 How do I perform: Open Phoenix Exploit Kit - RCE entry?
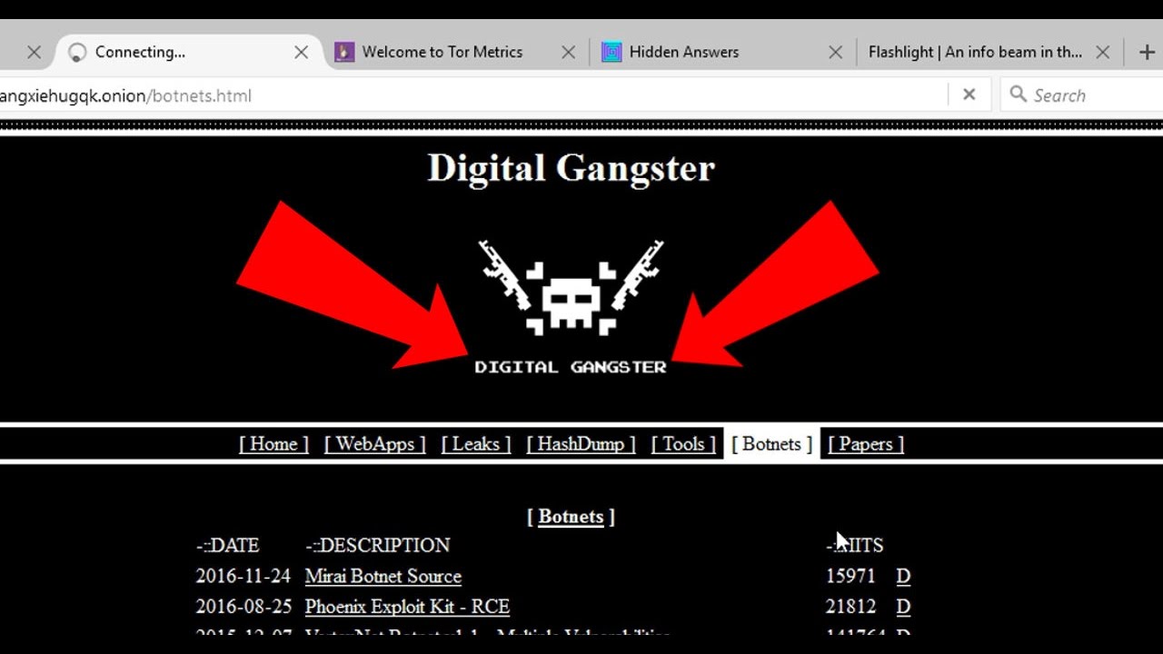click(407, 607)
